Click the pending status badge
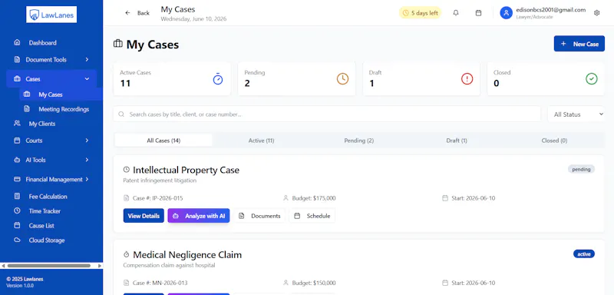Viewport: 614px width, 295px height. (x=581, y=169)
